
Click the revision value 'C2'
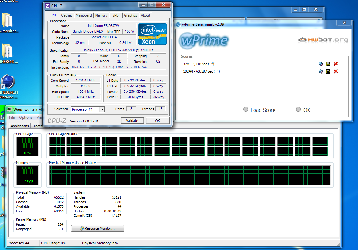tap(158, 62)
